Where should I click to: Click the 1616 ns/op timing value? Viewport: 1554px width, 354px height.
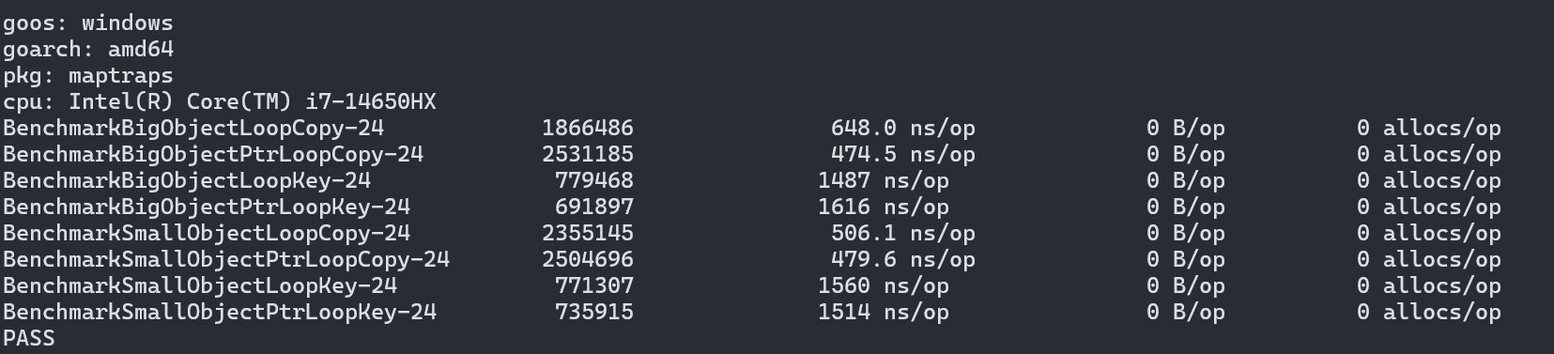click(884, 207)
